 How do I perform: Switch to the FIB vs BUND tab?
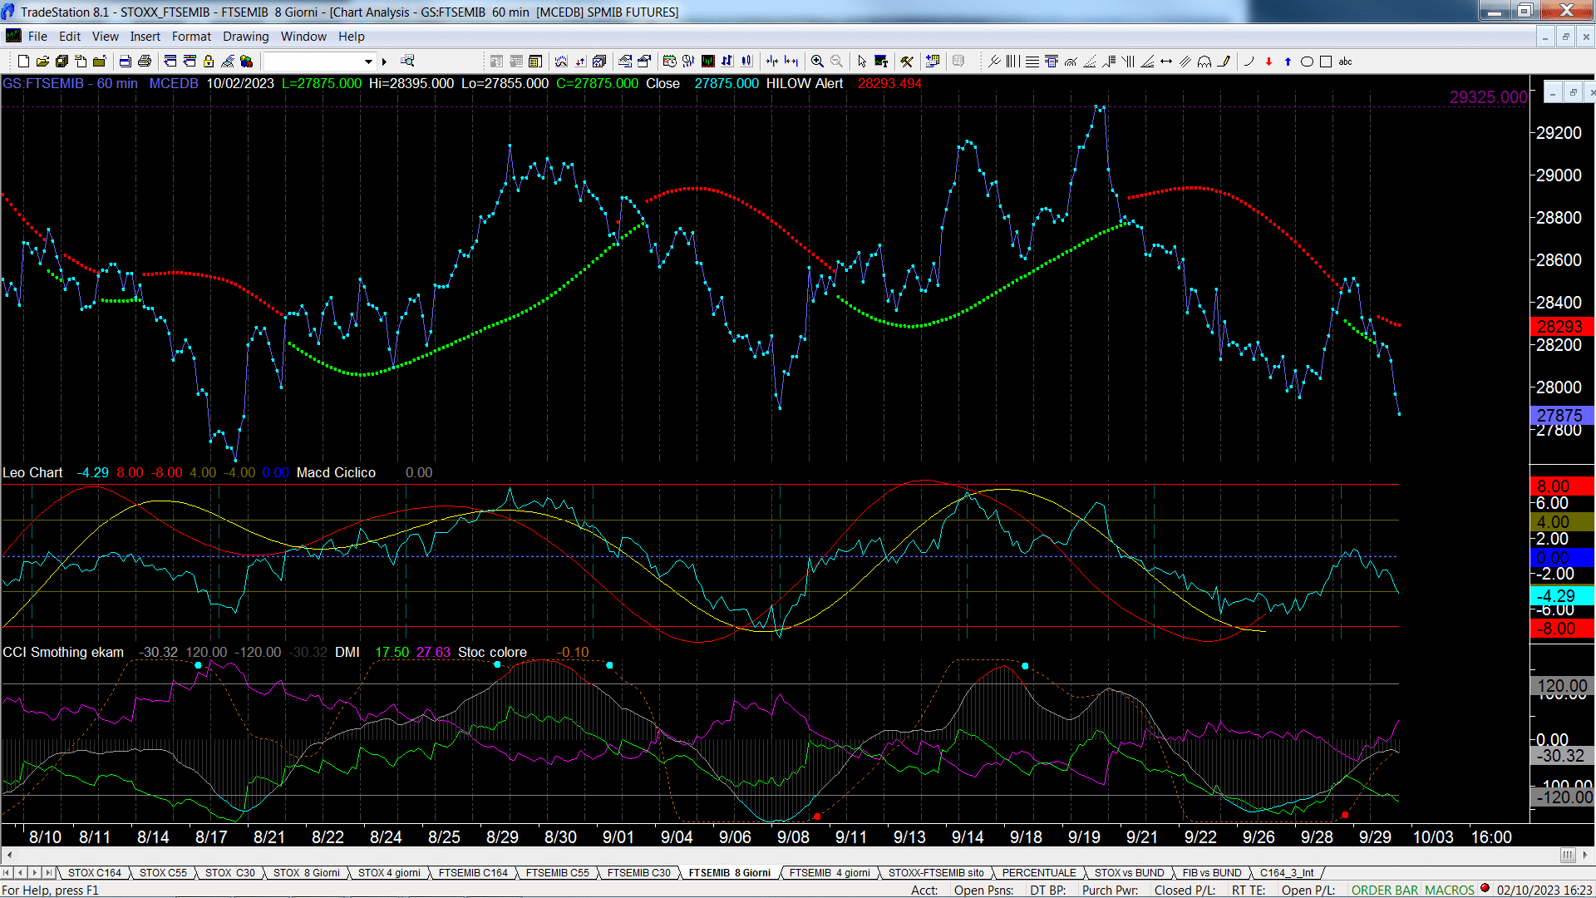coord(1212,873)
